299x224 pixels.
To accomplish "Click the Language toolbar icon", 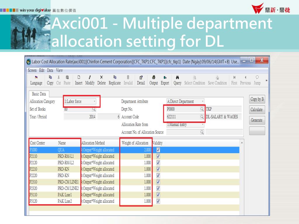I will [x=36, y=77].
